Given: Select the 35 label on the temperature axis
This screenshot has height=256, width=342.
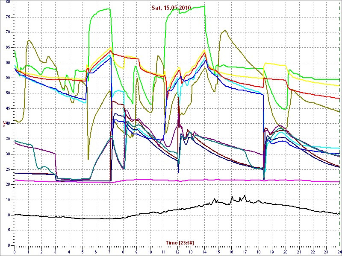Looking at the screenshot, I should pyautogui.click(x=8, y=139).
